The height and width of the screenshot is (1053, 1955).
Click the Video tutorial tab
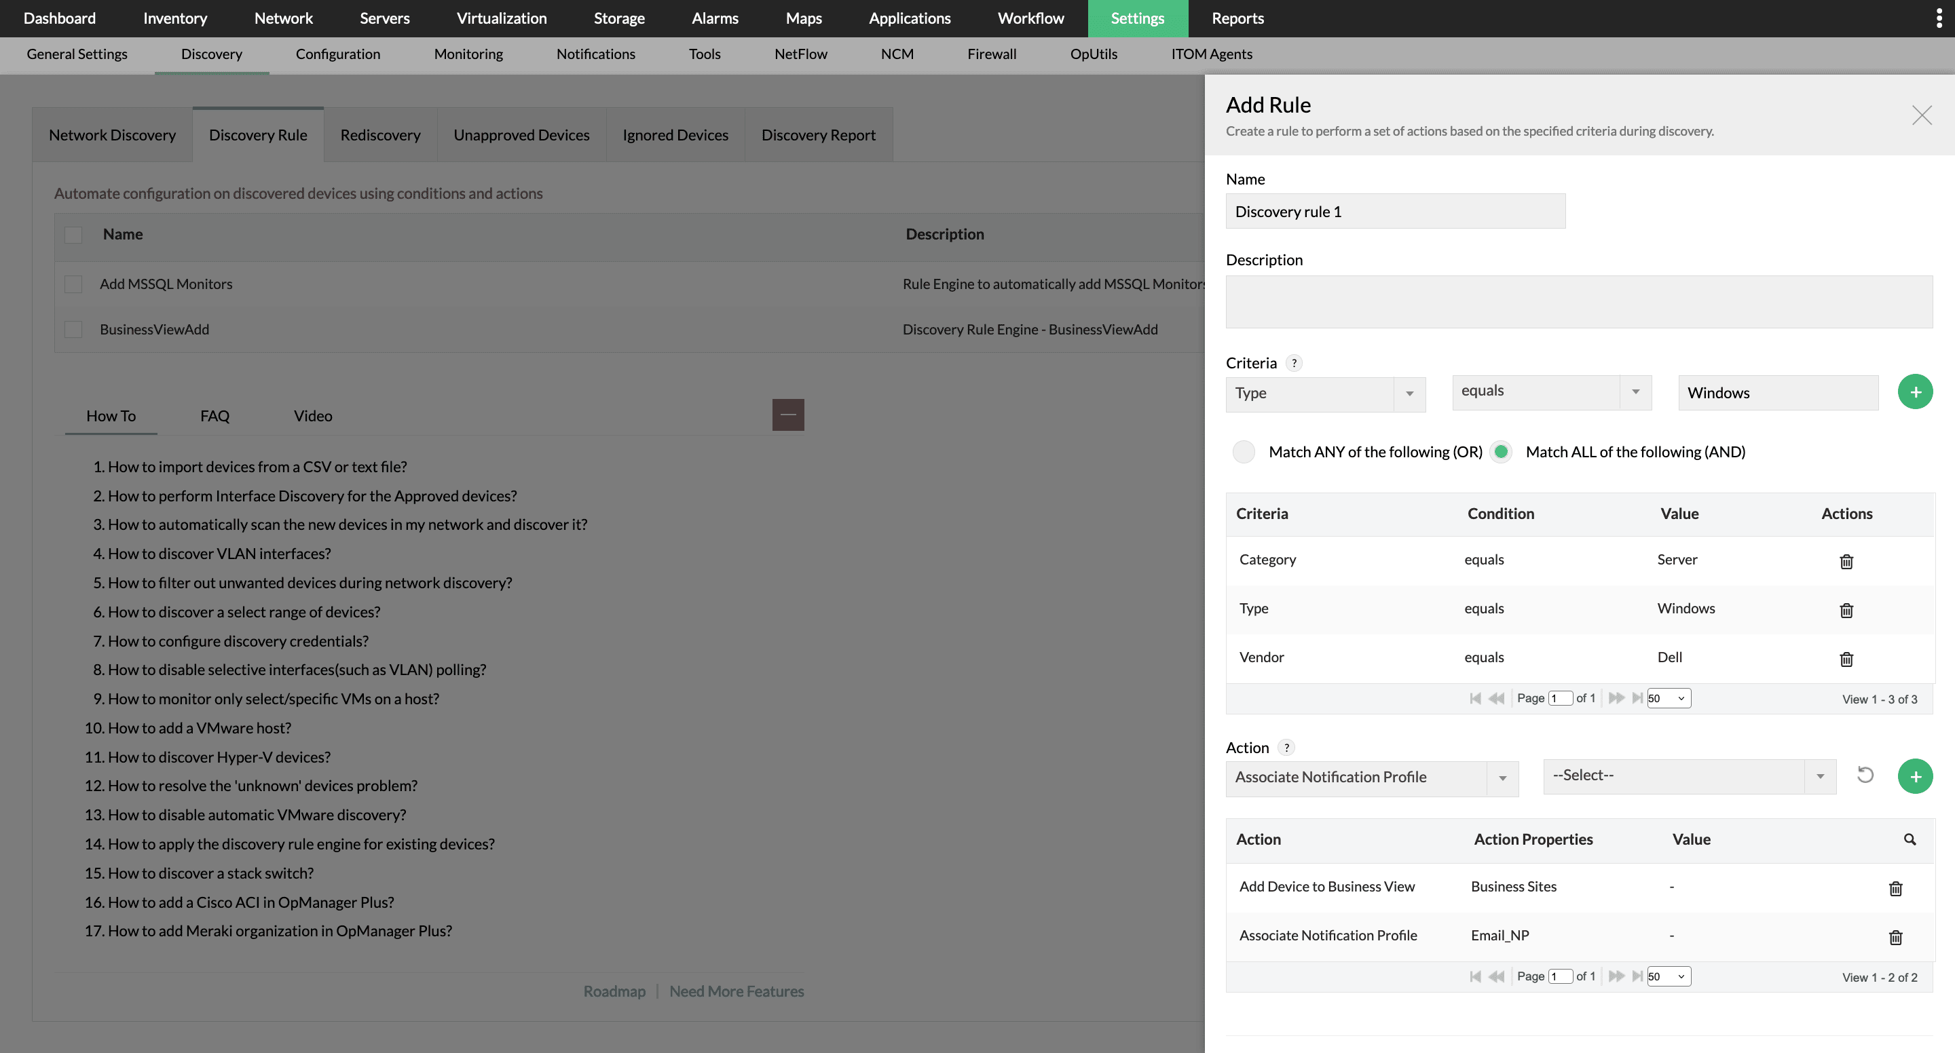pyautogui.click(x=313, y=415)
